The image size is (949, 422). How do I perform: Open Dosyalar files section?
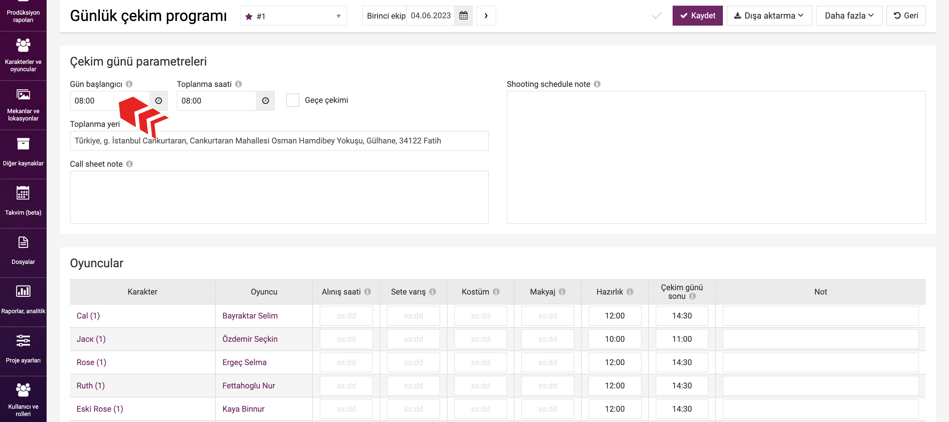click(23, 253)
